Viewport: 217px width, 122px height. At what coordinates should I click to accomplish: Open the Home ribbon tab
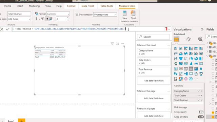(8, 6)
